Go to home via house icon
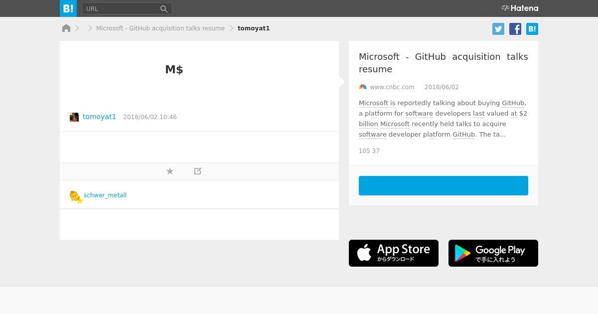Image resolution: width=598 pixels, height=314 pixels. [x=66, y=28]
